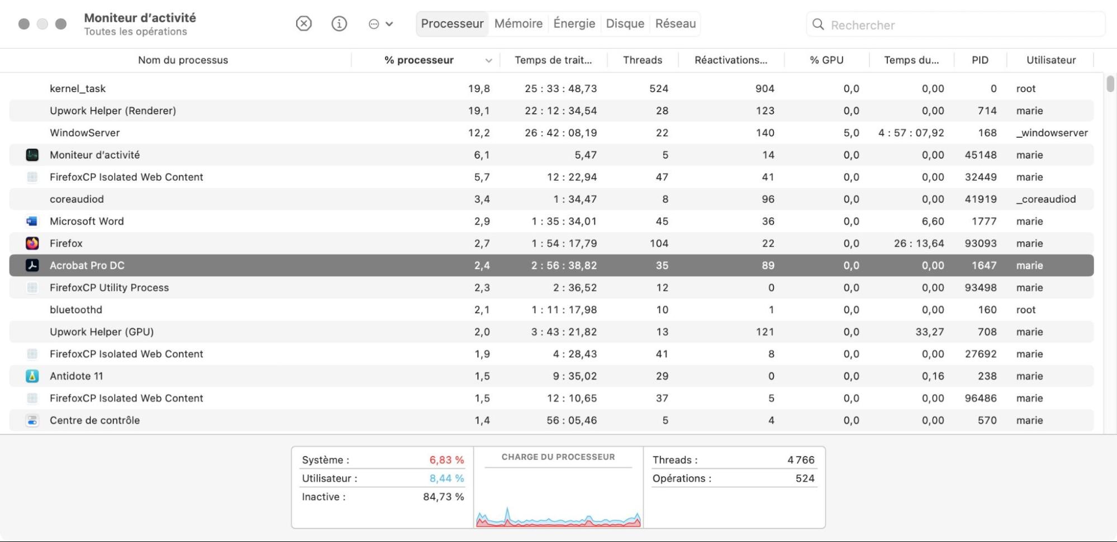Click the Acrobat Pro DC row name
This screenshot has width=1117, height=542.
click(x=87, y=265)
